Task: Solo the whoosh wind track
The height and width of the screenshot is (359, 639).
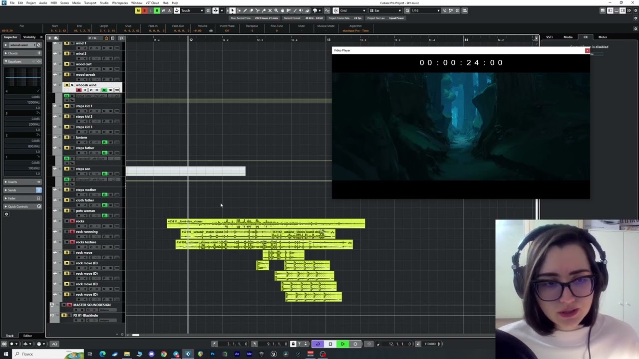Action: click(72, 85)
